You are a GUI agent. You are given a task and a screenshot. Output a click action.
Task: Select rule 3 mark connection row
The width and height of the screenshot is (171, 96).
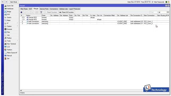(x=94, y=23)
